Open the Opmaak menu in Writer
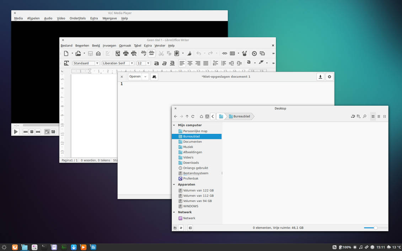Screen dimensions: 402x251 [125, 45]
